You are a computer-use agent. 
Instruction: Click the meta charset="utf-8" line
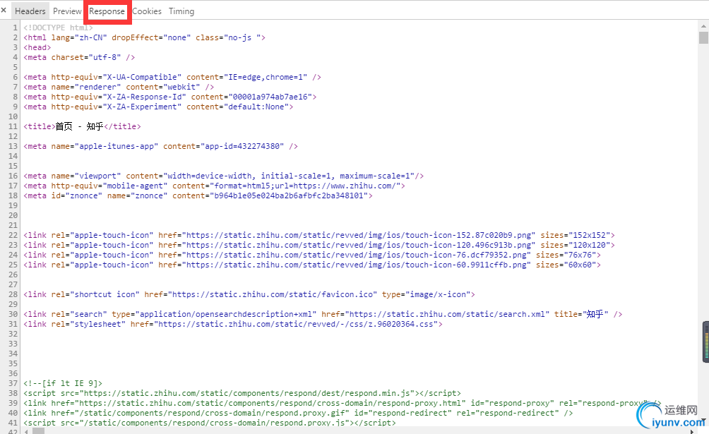click(79, 57)
